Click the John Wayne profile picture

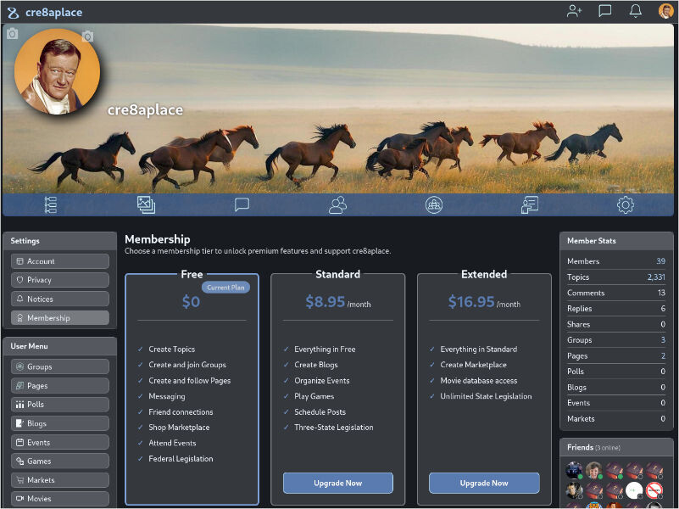point(57,71)
